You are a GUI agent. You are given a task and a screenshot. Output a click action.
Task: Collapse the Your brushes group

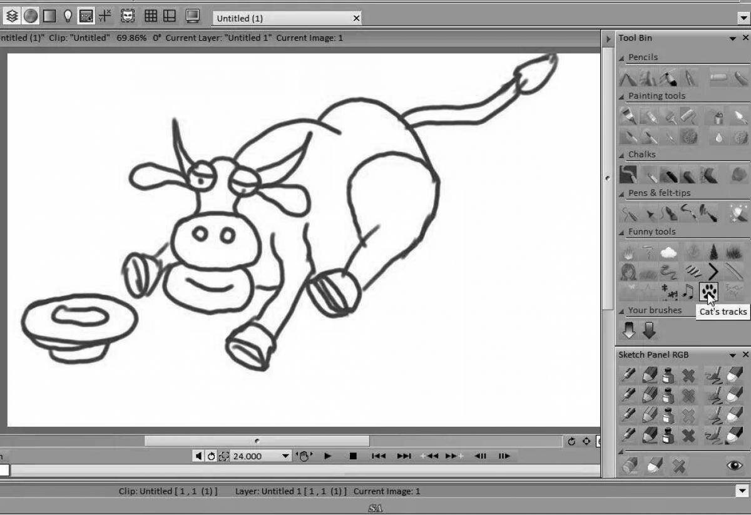pos(622,310)
